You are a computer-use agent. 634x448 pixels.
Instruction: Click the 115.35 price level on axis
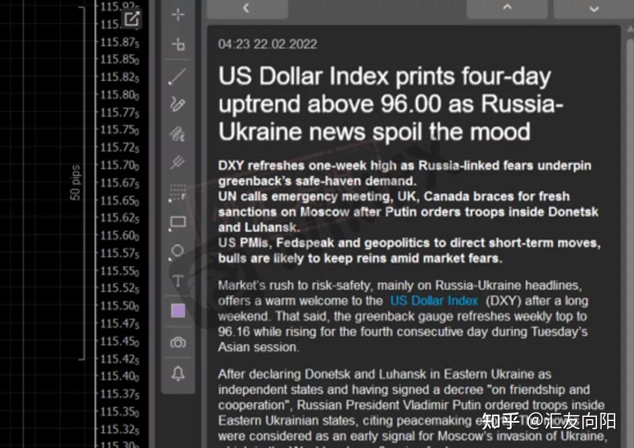119,411
